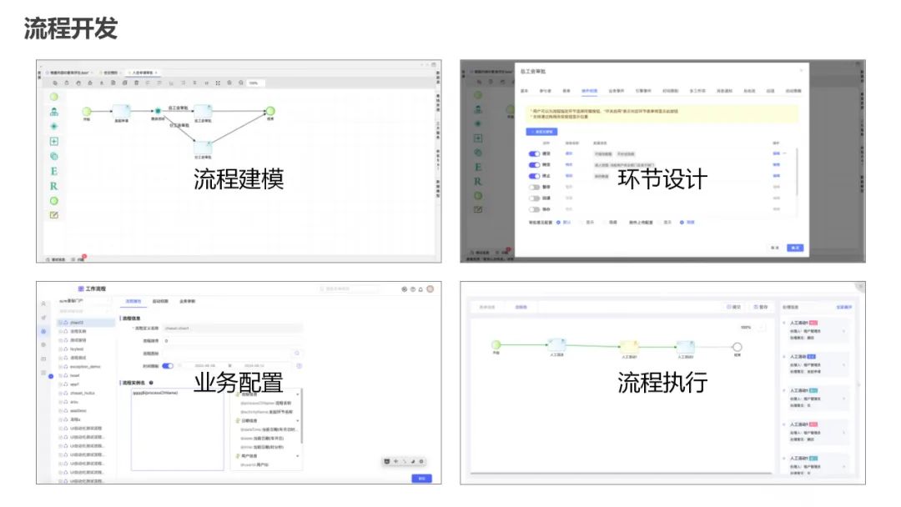Collapse the 日期信息 variable group arrow
The image size is (901, 507).
pyautogui.click(x=297, y=421)
